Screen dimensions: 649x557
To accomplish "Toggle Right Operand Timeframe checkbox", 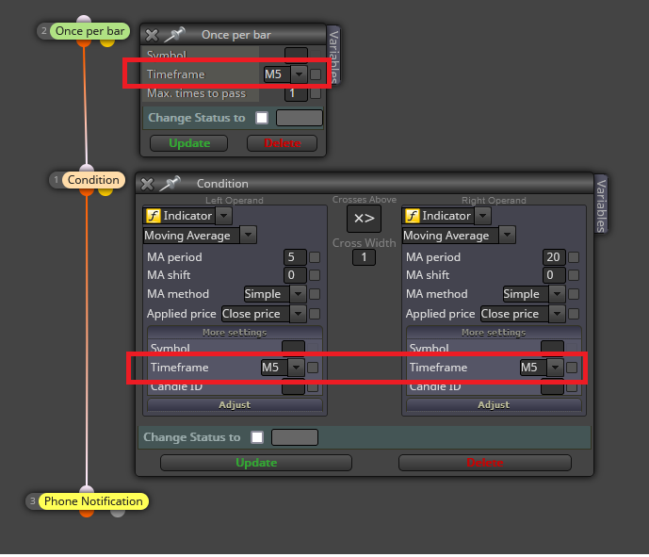I will point(572,368).
